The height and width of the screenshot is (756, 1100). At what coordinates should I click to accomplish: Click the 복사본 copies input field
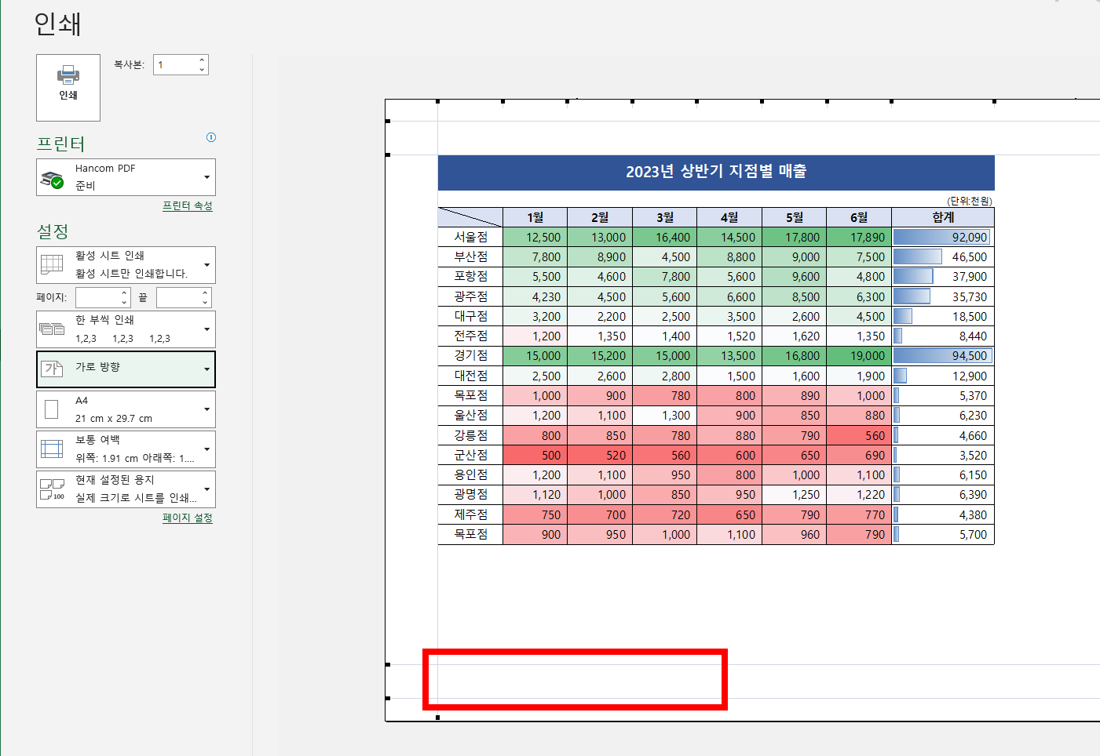pyautogui.click(x=174, y=65)
